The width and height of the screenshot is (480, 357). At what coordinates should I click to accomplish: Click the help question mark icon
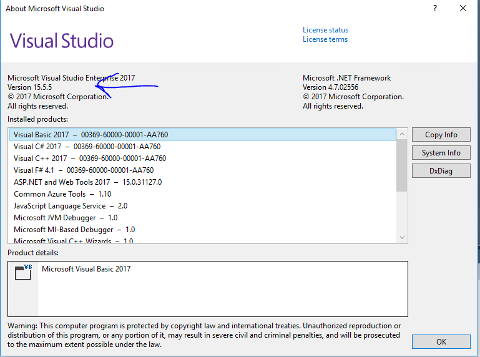coord(435,9)
